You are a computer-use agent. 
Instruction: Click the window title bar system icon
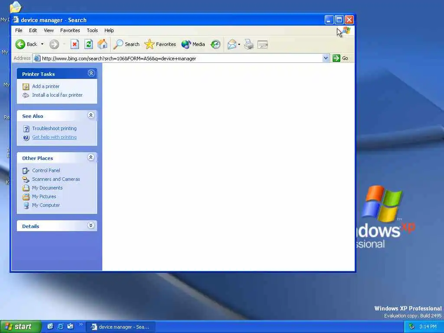[x=16, y=20]
